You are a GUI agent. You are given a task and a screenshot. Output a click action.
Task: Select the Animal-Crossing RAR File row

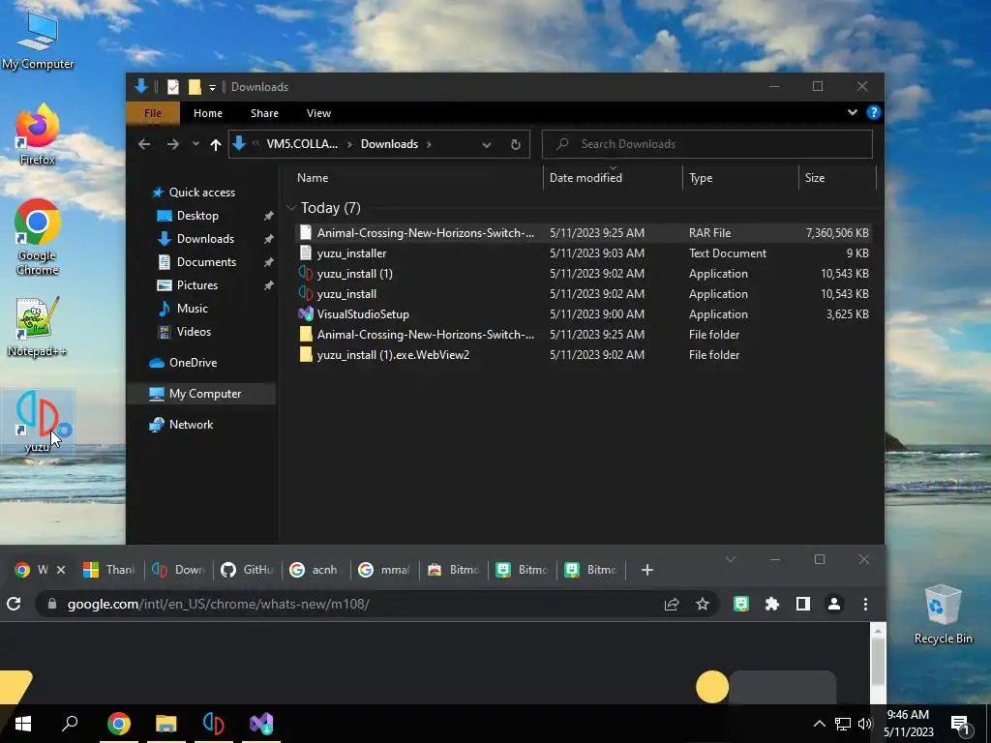click(x=584, y=232)
